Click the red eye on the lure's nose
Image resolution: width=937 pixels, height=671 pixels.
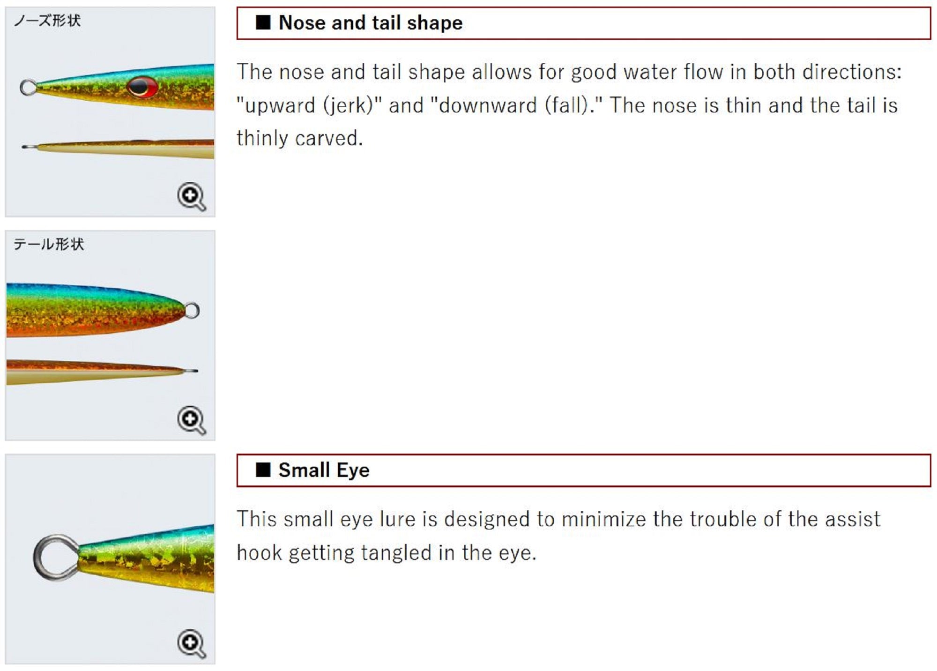tap(141, 86)
